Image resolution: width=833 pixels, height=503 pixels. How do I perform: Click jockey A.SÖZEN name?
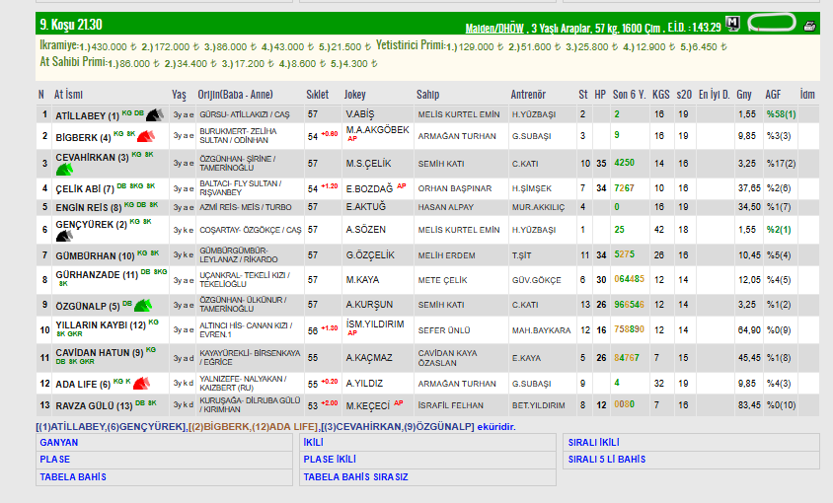[365, 230]
